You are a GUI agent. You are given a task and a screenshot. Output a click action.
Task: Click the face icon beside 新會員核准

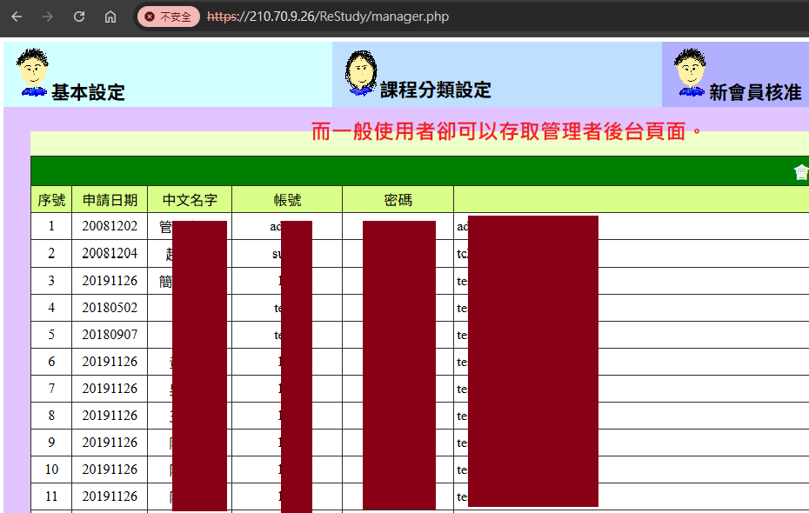690,72
